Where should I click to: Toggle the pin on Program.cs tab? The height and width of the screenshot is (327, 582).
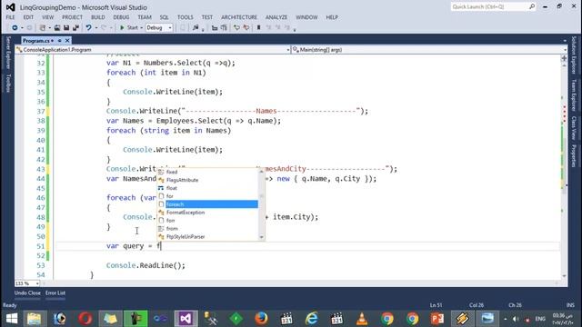click(x=59, y=40)
